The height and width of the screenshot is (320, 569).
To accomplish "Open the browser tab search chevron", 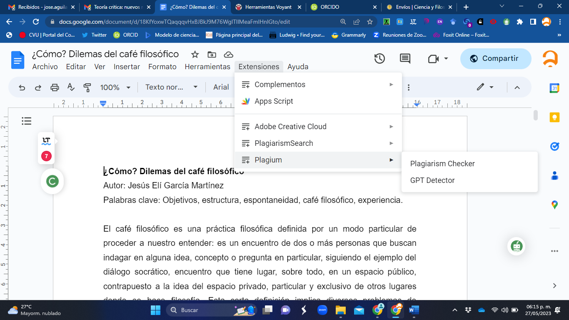I will point(502,6).
